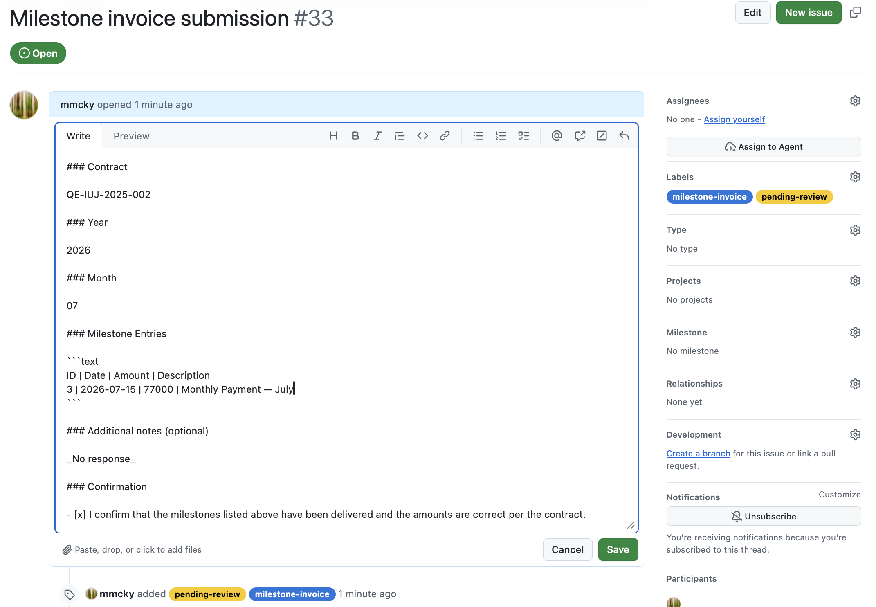
Task: Open the Labels gear settings
Action: click(855, 177)
